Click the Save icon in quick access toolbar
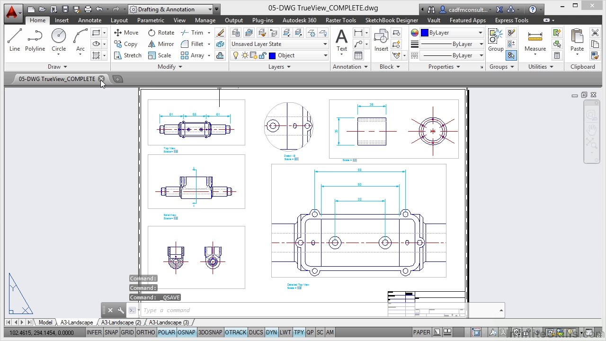The height and width of the screenshot is (341, 606). tap(65, 9)
